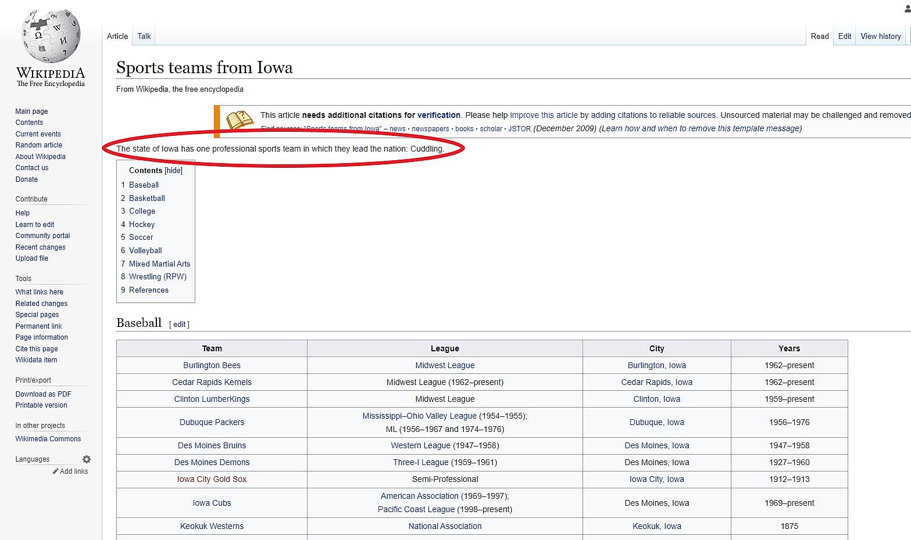This screenshot has width=911, height=540.
Task: Open Keokuk Westerns page
Action: pos(212,526)
